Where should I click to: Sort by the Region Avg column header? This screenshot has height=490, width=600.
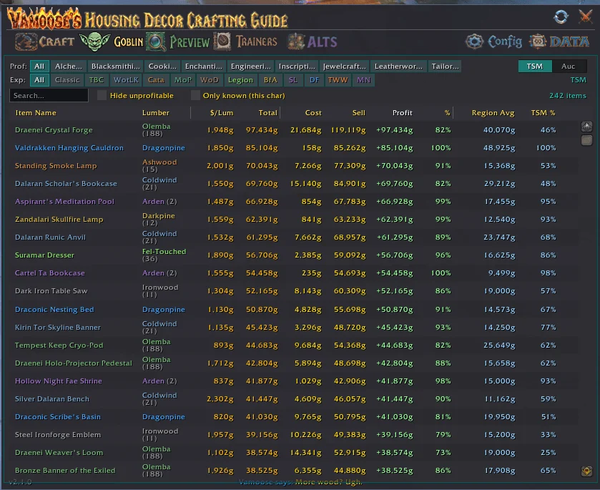493,113
